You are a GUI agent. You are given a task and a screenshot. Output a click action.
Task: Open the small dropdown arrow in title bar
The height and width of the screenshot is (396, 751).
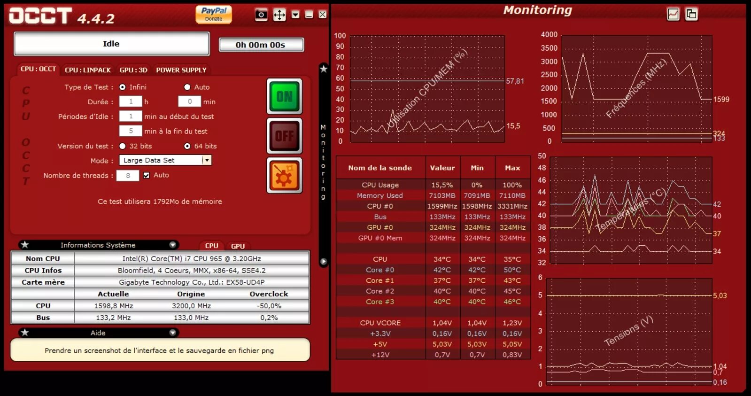click(295, 15)
